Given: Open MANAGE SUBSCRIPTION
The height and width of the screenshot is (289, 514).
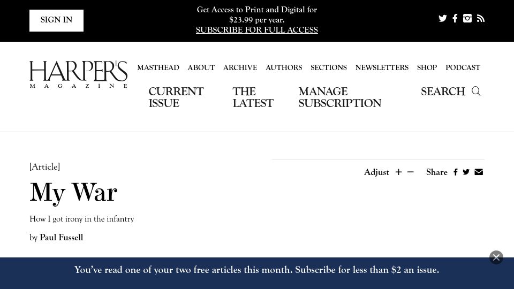Looking at the screenshot, I should 339,97.
